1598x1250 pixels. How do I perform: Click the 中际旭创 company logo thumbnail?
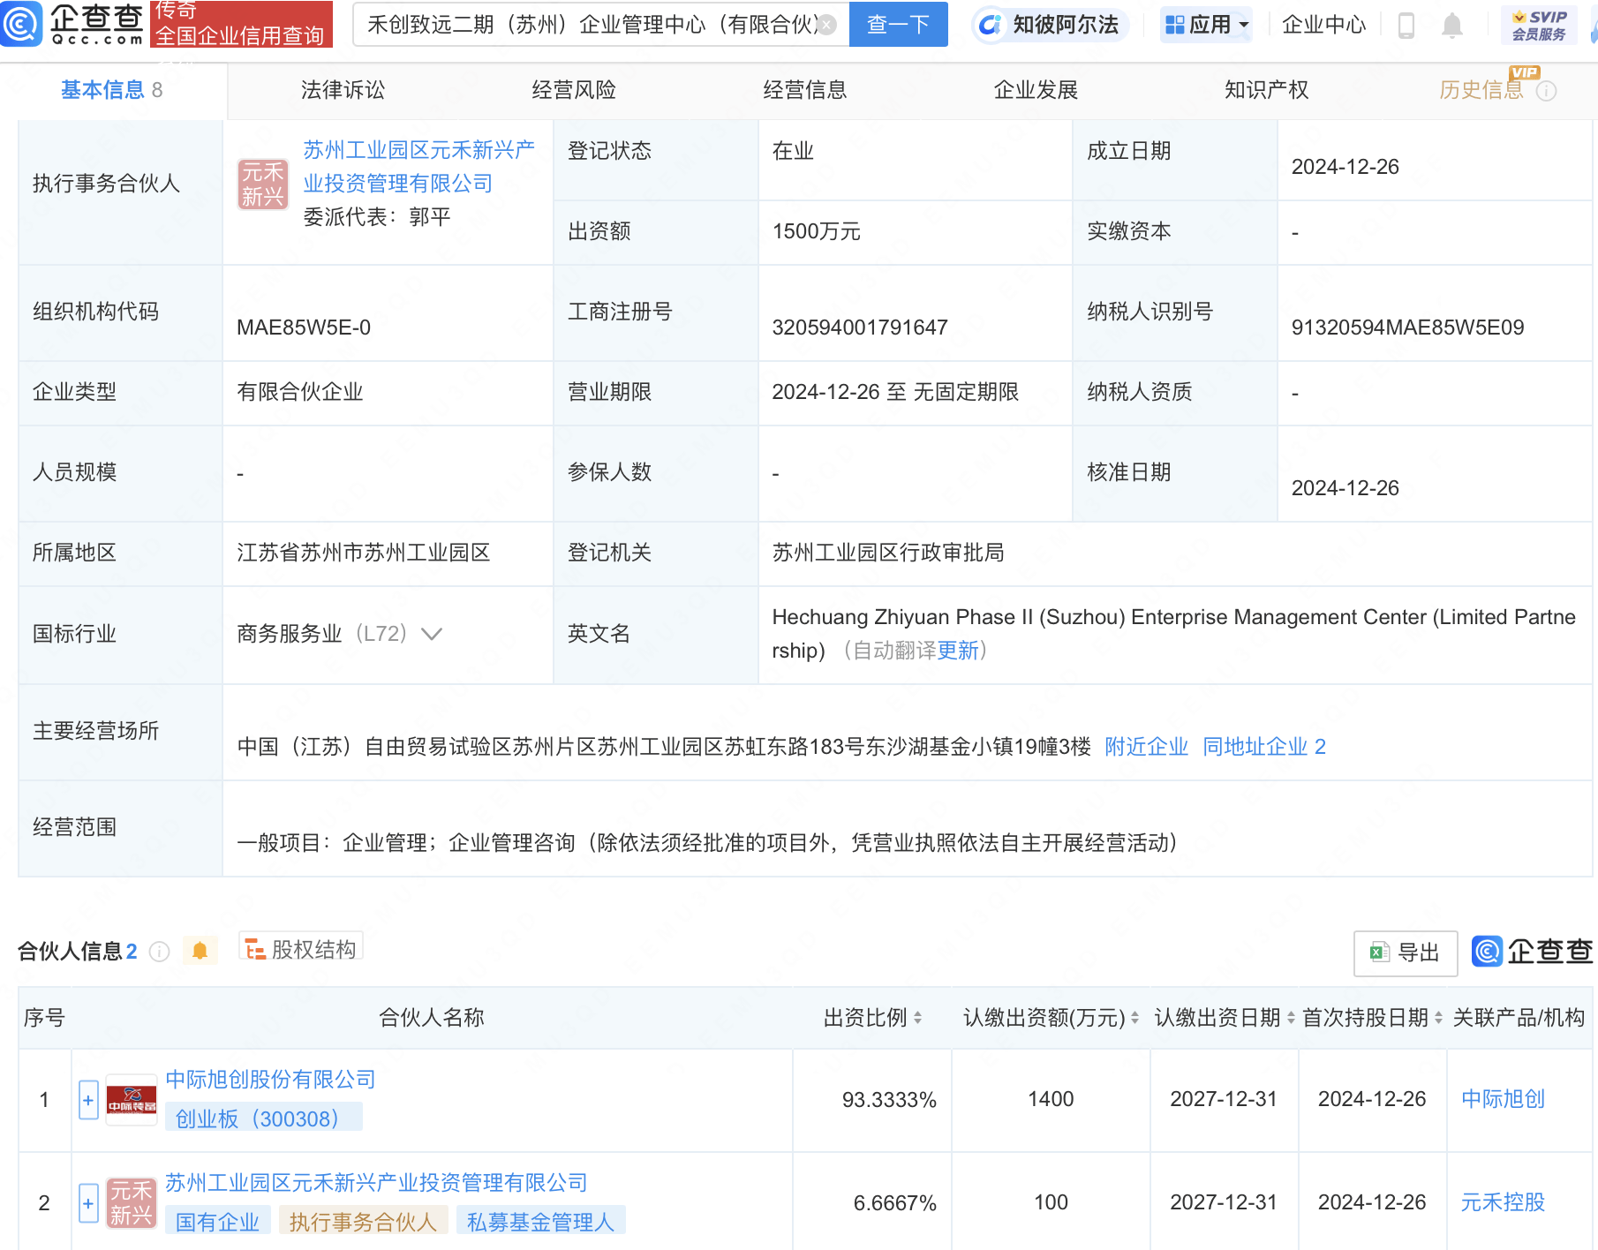pos(132,1100)
